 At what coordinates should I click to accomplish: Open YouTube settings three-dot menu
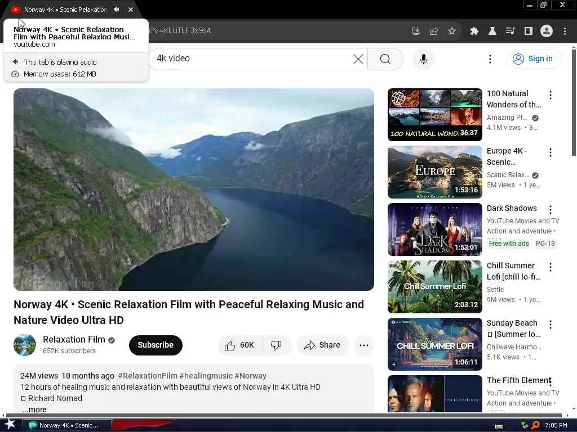490,58
